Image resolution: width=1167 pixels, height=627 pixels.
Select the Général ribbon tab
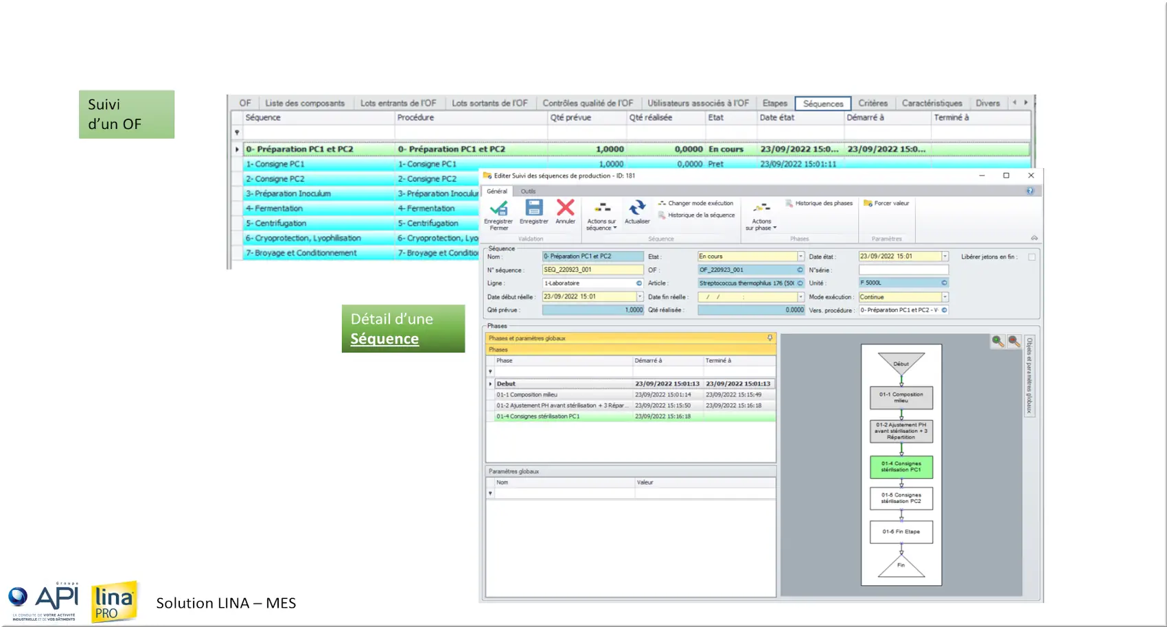click(x=497, y=191)
